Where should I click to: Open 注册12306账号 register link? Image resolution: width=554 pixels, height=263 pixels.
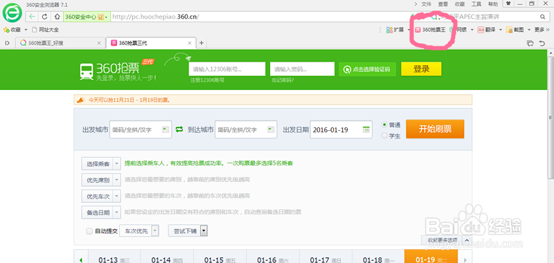(207, 80)
